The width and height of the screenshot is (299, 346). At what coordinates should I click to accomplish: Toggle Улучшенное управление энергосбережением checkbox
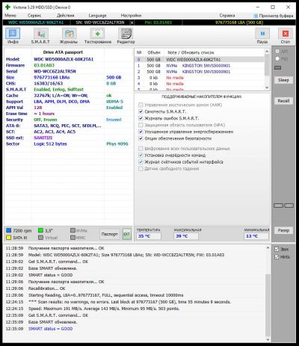141,132
